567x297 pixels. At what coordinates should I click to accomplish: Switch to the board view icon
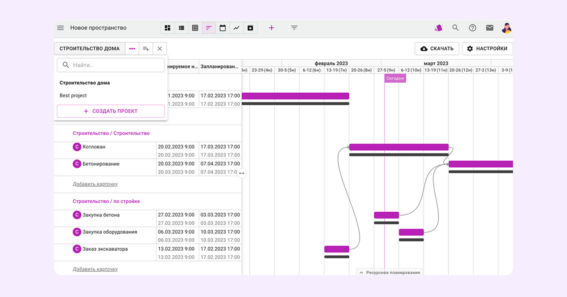pyautogui.click(x=168, y=28)
